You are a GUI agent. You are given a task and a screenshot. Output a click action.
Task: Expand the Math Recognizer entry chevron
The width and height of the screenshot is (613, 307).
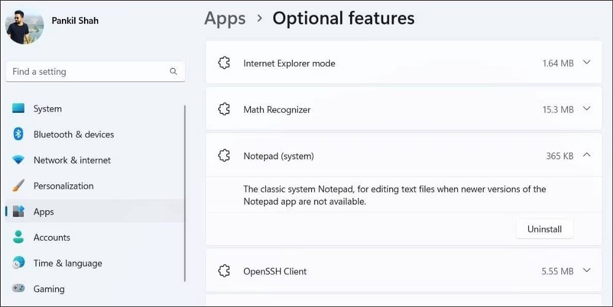click(587, 109)
